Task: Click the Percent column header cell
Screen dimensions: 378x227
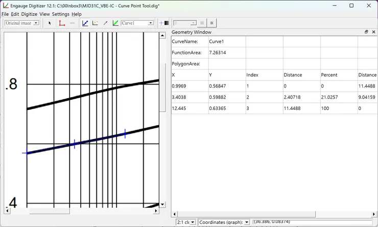Action: tap(339, 75)
